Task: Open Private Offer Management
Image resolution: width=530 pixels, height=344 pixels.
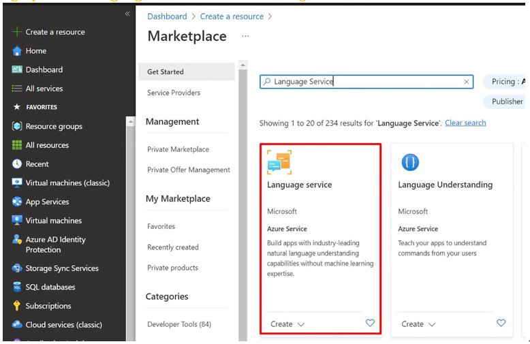Action: click(189, 170)
